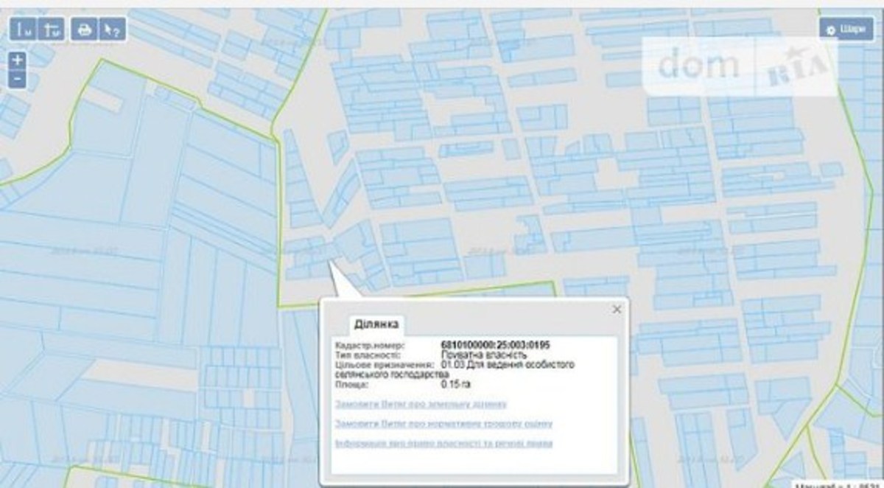Screen dimensions: 884x488
Task: Print the map using printer icon
Action: tap(85, 29)
